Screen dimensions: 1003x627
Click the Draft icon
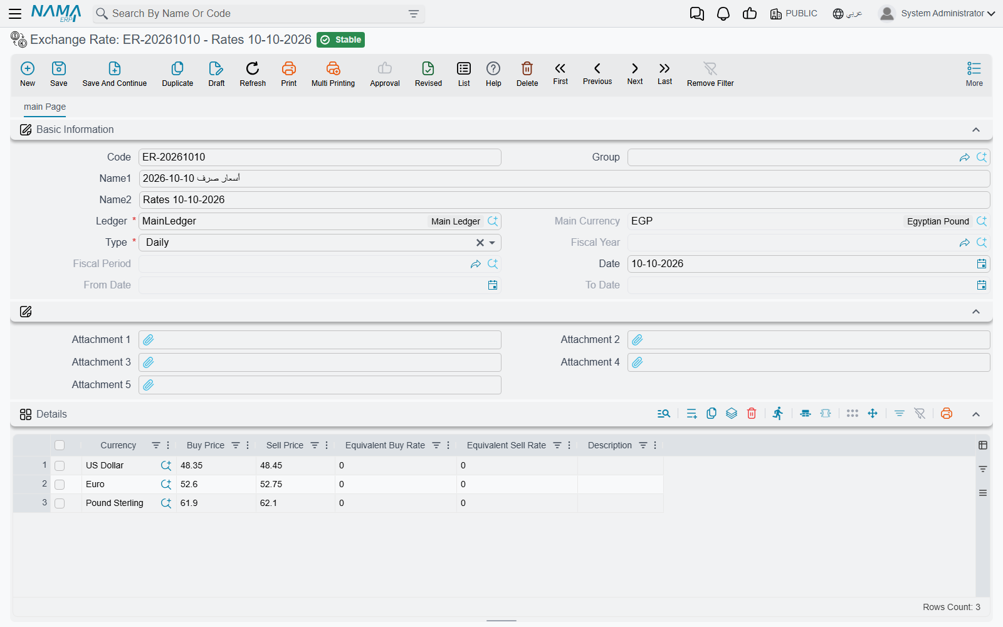point(216,68)
